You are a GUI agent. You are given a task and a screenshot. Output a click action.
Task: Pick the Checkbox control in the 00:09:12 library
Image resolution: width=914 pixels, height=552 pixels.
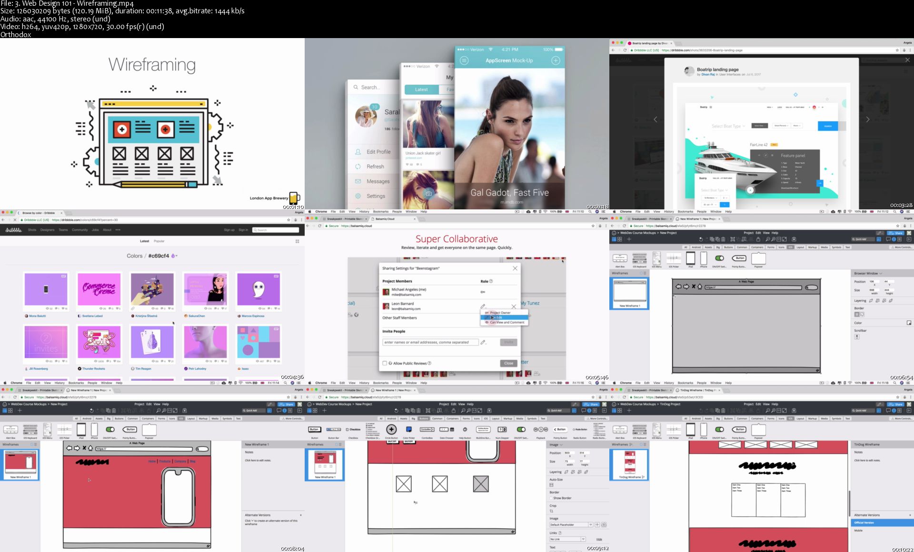point(353,429)
